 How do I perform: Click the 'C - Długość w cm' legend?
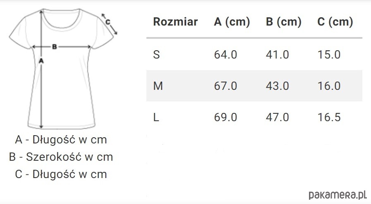click(x=61, y=174)
